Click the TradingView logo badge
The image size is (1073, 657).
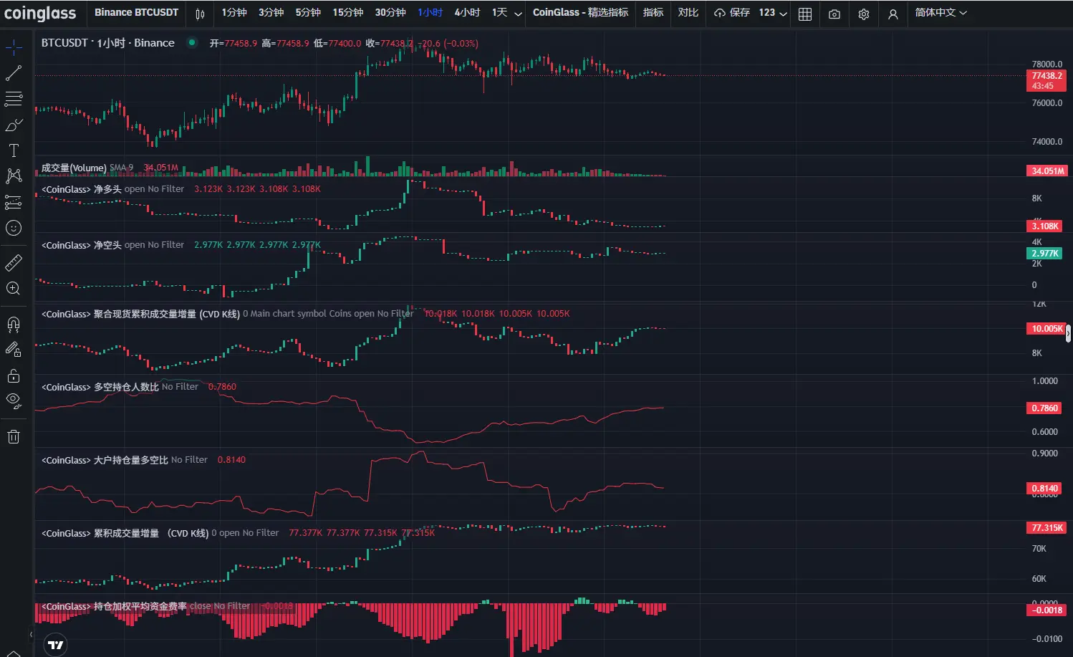(x=55, y=645)
